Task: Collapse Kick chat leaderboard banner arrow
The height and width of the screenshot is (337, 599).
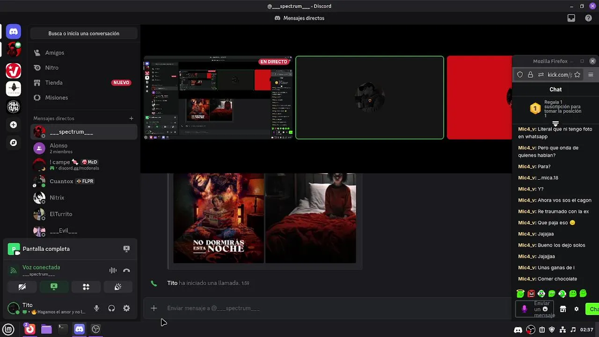Action: [x=555, y=124]
